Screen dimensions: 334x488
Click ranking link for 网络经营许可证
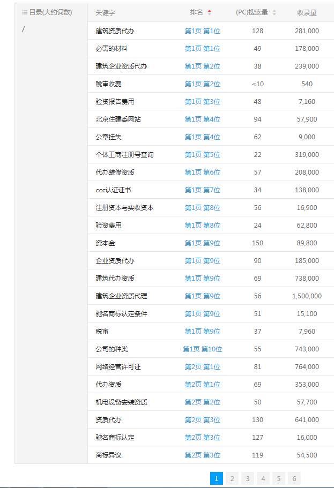pyautogui.click(x=202, y=367)
